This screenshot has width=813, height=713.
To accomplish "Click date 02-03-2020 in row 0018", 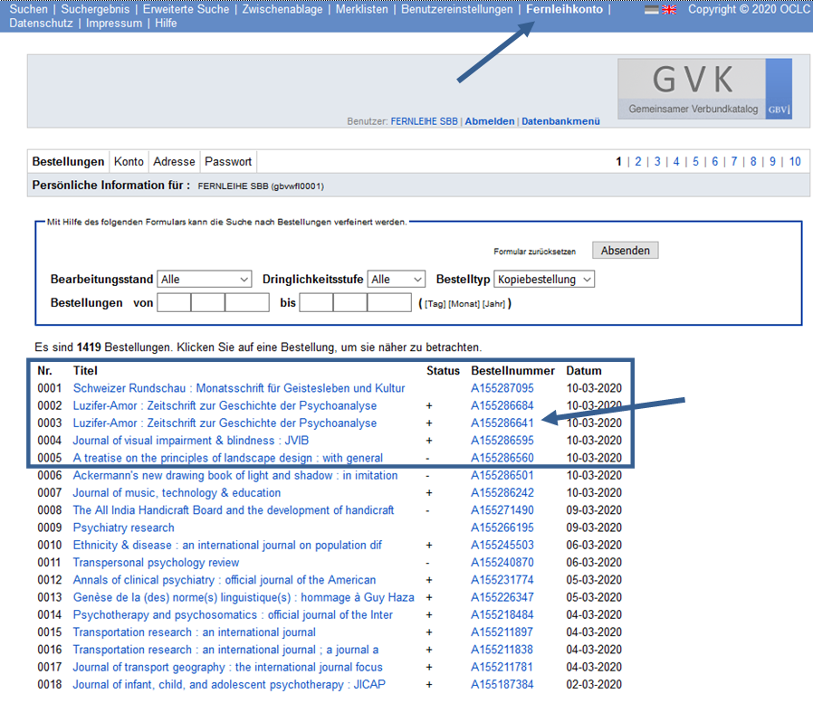I will click(x=594, y=685).
